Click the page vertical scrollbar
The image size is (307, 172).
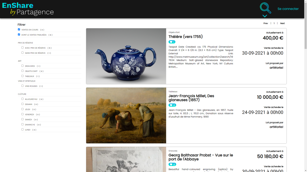pyautogui.click(x=306, y=86)
